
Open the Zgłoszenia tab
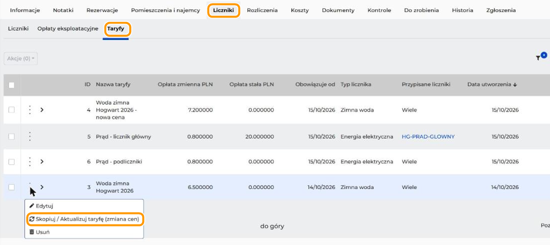(x=501, y=10)
